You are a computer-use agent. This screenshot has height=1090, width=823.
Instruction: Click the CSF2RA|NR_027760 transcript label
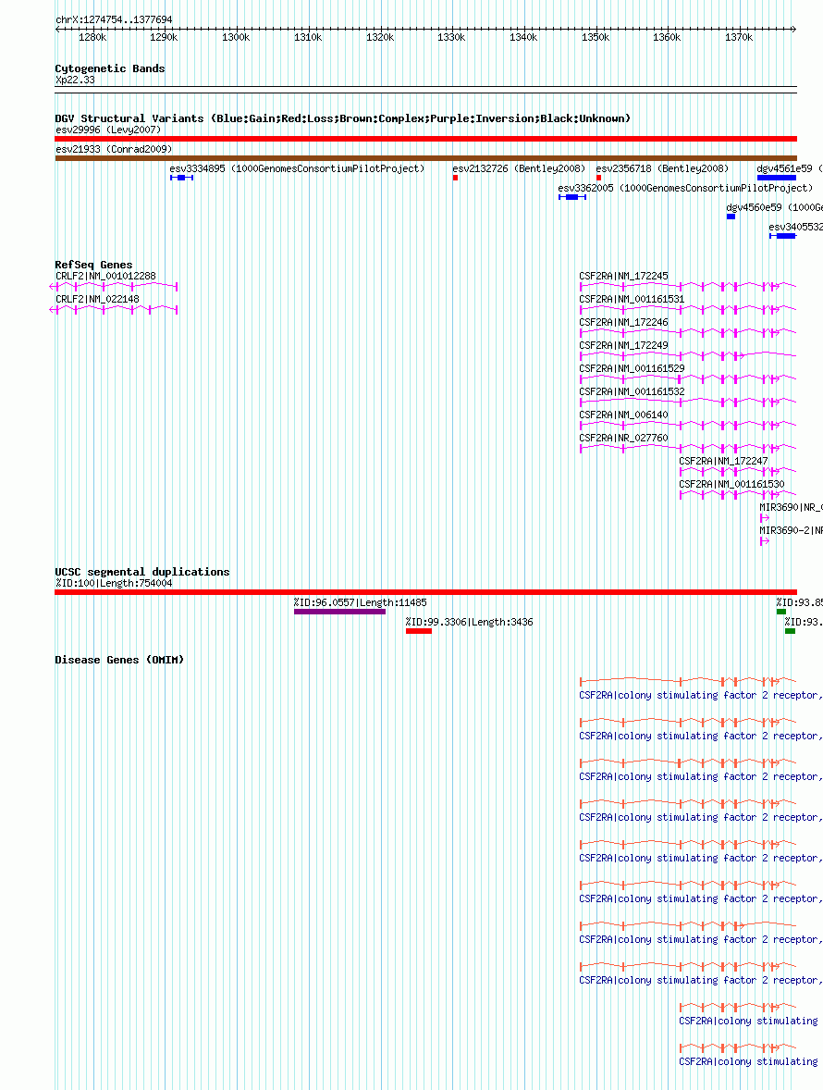click(623, 438)
